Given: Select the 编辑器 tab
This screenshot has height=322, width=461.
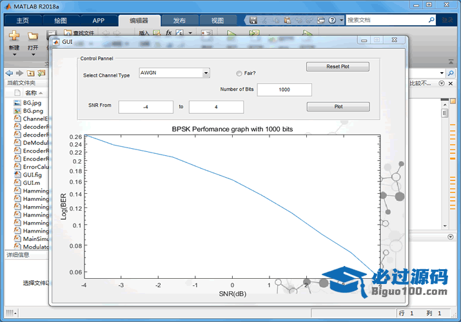Looking at the screenshot, I should pos(139,21).
